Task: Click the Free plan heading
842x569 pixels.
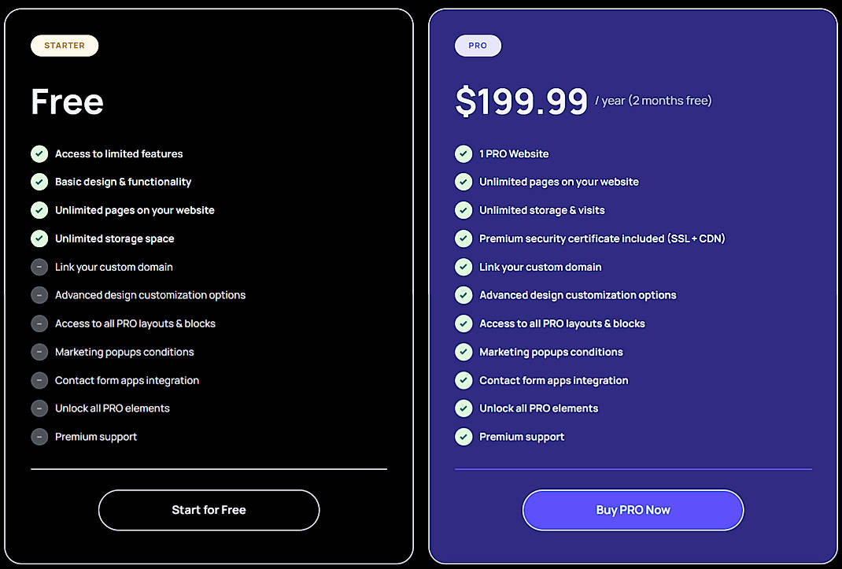Action: tap(68, 102)
